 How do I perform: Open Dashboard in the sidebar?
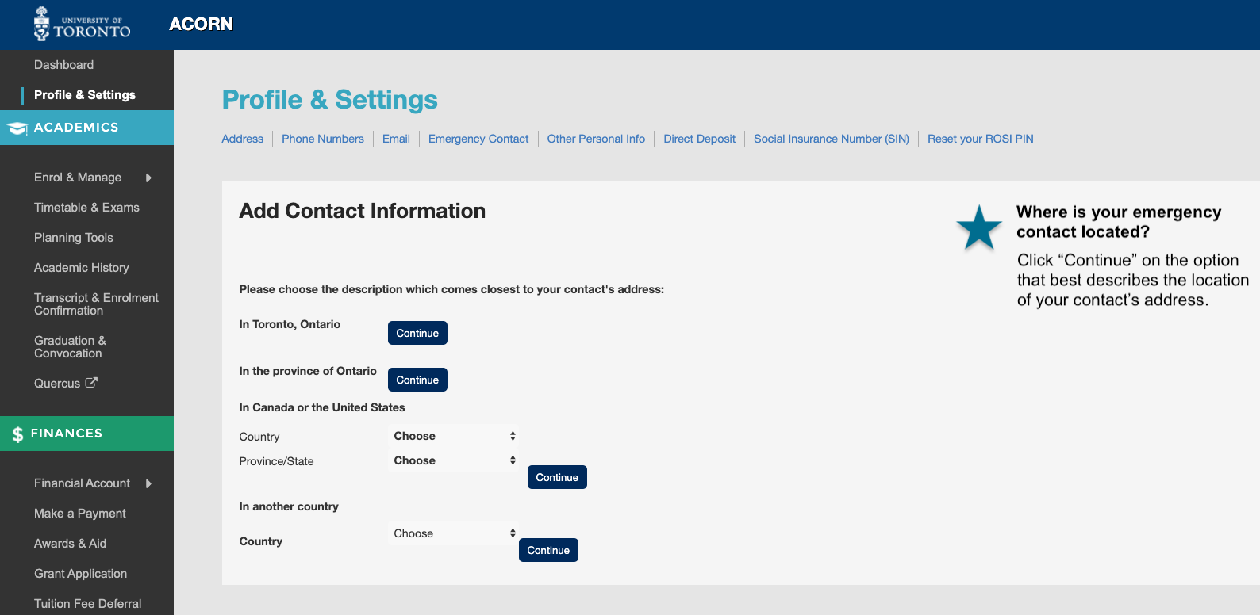(x=63, y=65)
